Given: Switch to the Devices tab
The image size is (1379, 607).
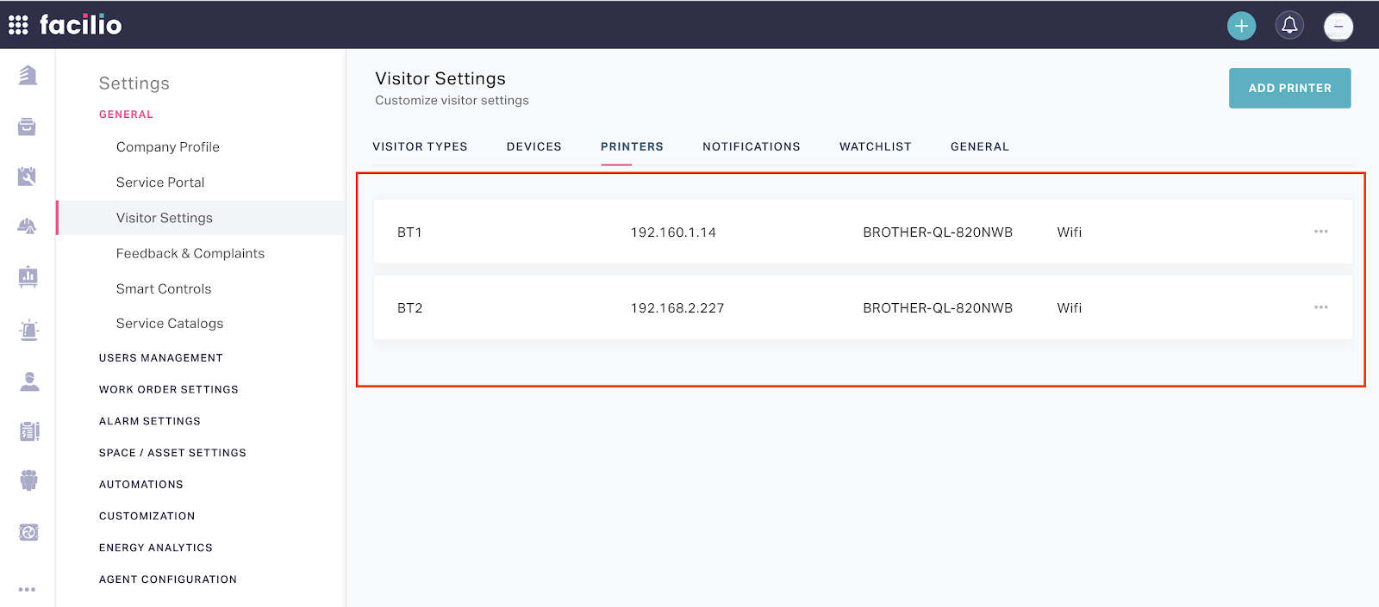Looking at the screenshot, I should (534, 146).
